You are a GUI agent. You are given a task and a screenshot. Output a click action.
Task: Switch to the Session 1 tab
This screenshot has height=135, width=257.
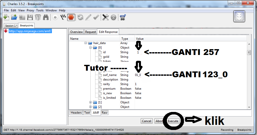[x=11, y=26]
